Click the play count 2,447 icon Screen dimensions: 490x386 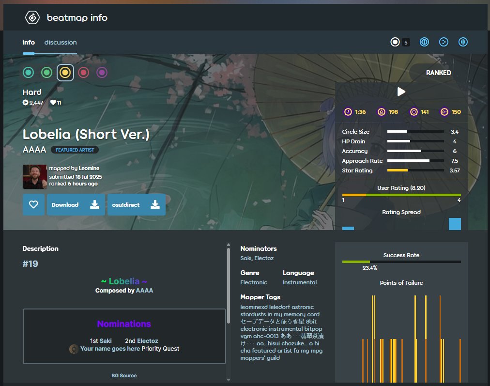pyautogui.click(x=25, y=103)
